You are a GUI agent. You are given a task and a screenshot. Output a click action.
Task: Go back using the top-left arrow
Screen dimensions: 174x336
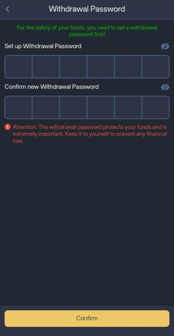click(x=8, y=9)
